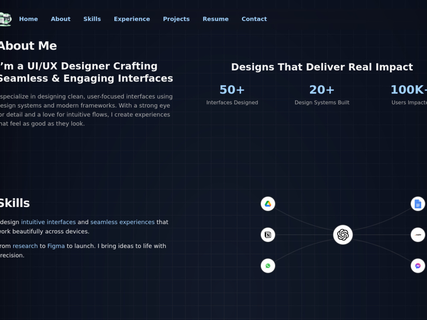Click the Google Drive icon
Viewport: 427px width, 320px height.
[x=268, y=204]
